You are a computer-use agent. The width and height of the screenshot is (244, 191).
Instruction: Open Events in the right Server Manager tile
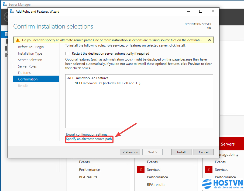point(220,162)
